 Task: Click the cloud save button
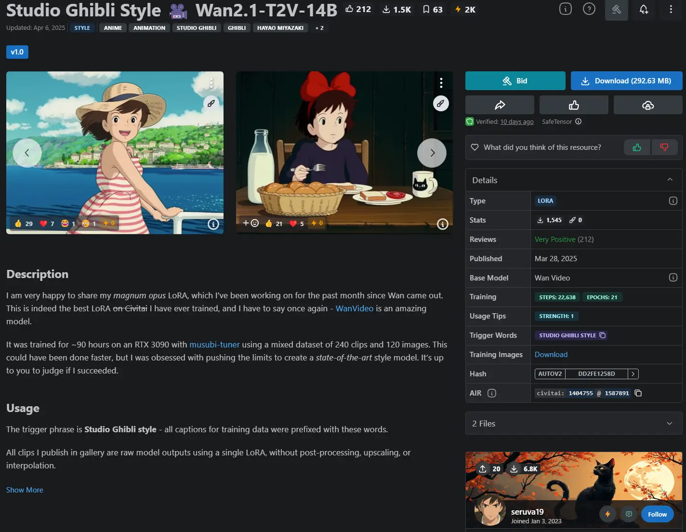pyautogui.click(x=648, y=105)
